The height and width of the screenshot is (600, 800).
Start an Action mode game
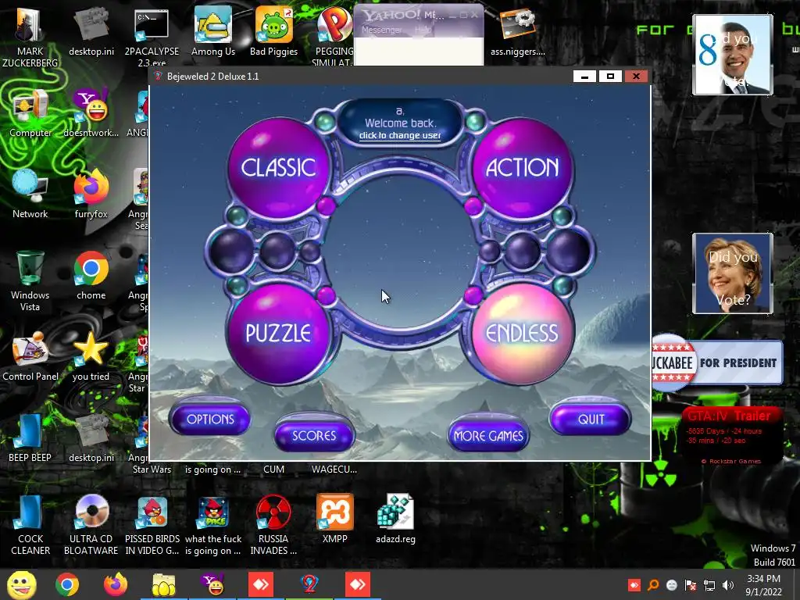coord(522,167)
